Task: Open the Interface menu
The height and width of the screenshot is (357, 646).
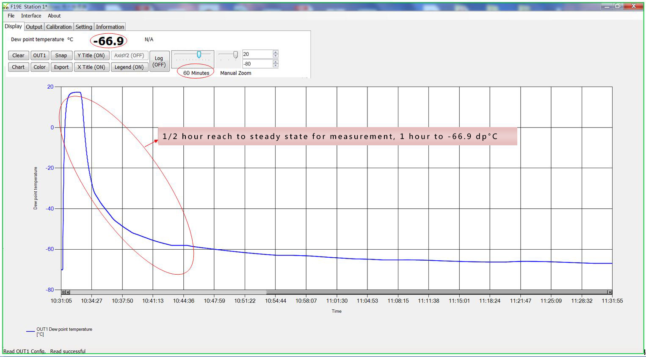Action: [x=31, y=16]
